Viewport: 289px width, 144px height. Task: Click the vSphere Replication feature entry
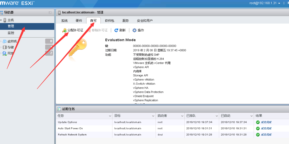tap(145, 100)
